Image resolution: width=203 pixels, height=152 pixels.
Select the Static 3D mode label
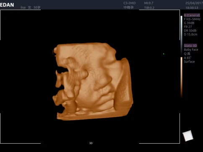(x=190, y=46)
